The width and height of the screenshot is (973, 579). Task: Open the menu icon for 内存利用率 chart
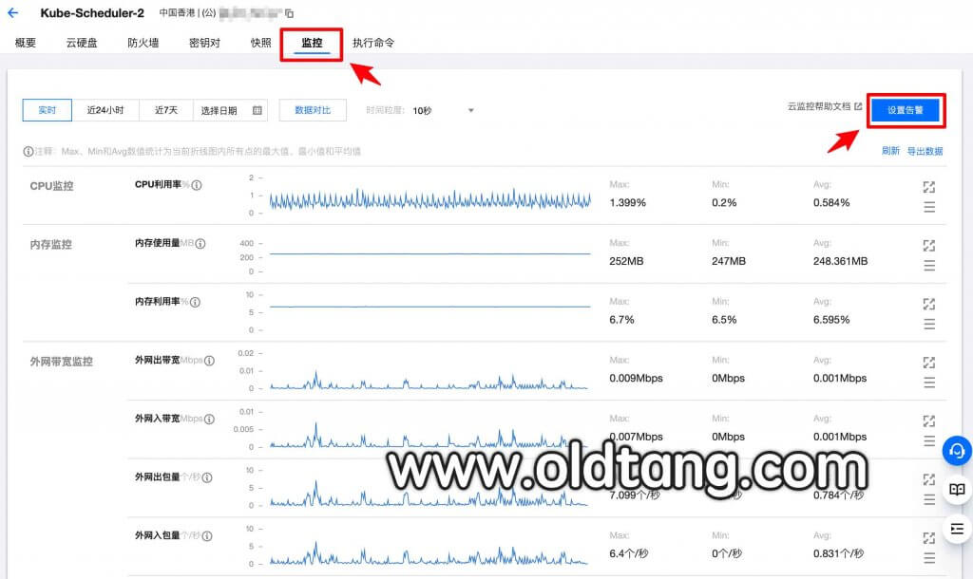click(x=929, y=324)
